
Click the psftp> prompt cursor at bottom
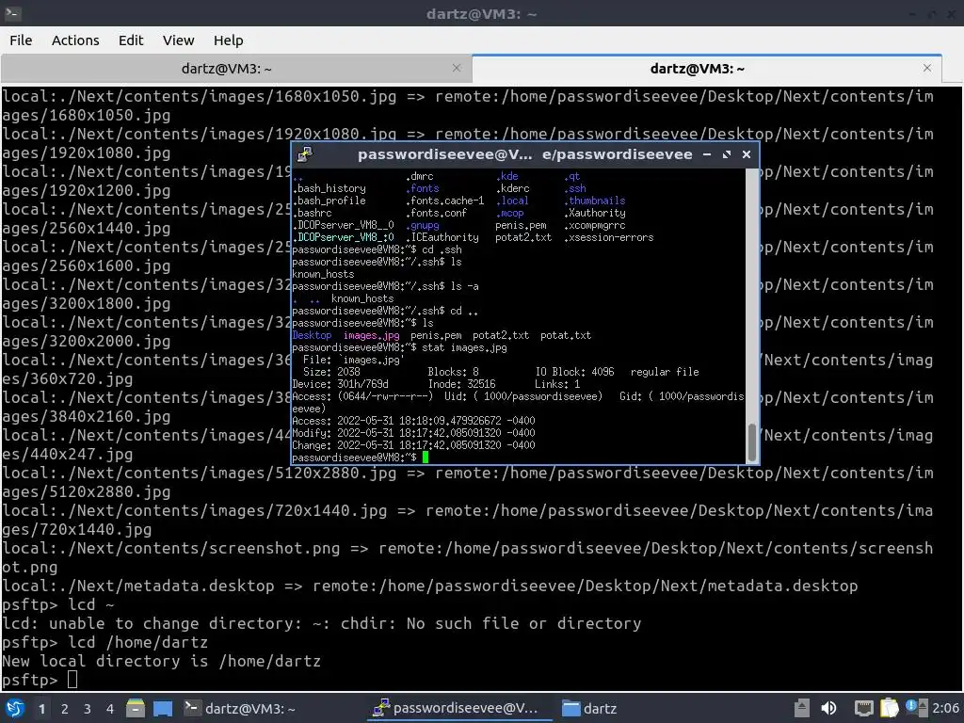(x=72, y=680)
